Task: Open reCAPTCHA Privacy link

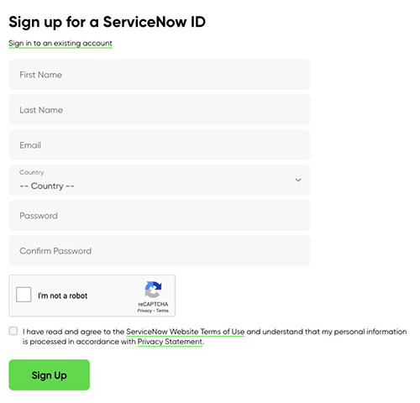Action: click(x=144, y=311)
